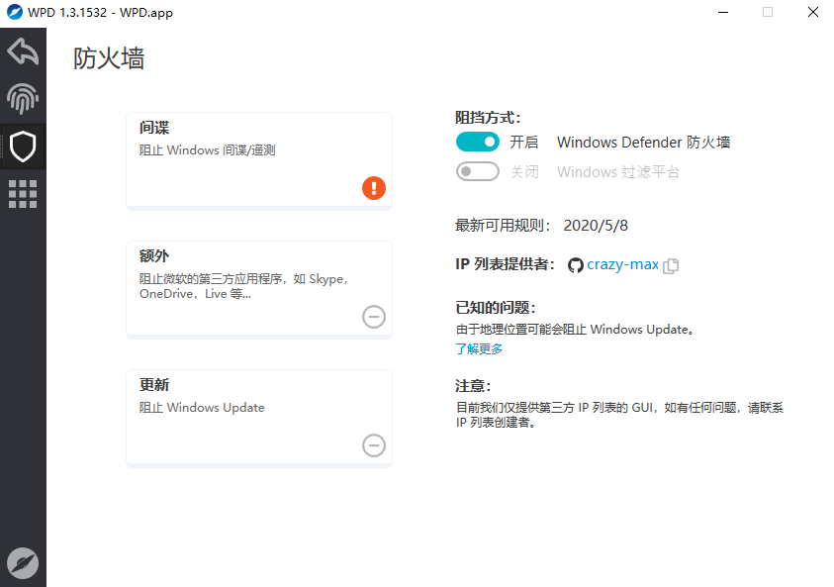Viewport: 834px width, 587px height.
Task: Click the 2020/5/8 rules date
Action: click(596, 226)
